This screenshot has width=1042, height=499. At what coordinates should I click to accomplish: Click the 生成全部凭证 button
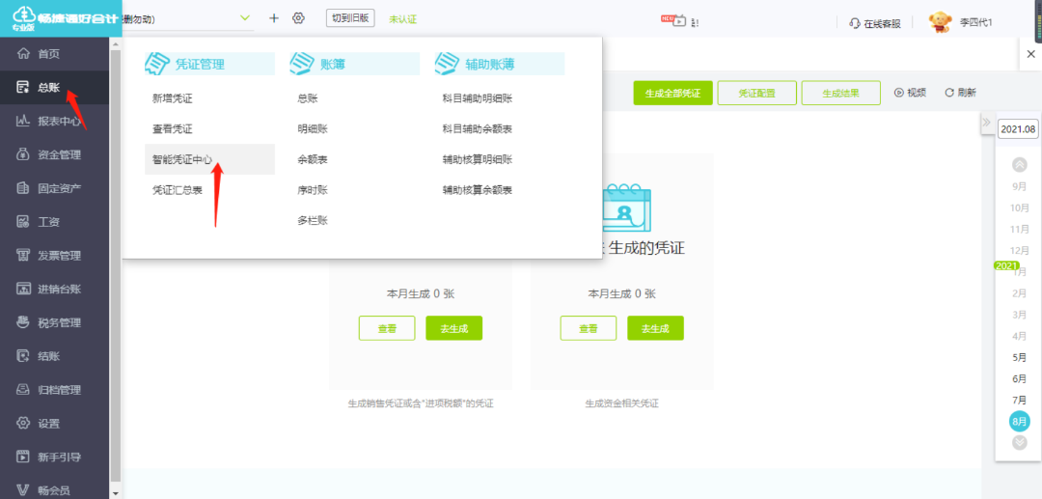coord(673,93)
